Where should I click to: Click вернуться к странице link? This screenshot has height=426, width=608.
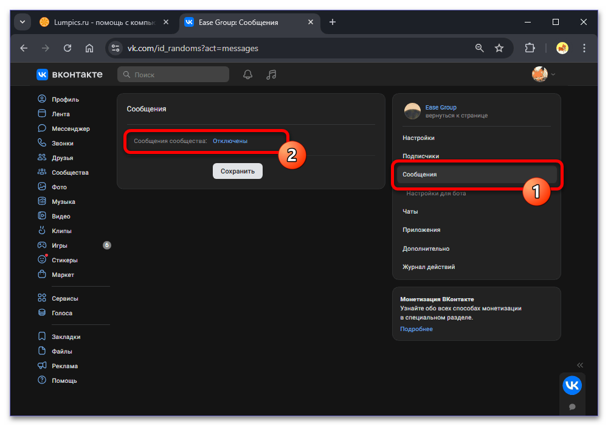(457, 115)
